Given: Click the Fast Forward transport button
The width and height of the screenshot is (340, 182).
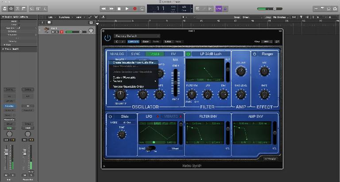Looking at the screenshot, I should pyautogui.click(x=111, y=9).
